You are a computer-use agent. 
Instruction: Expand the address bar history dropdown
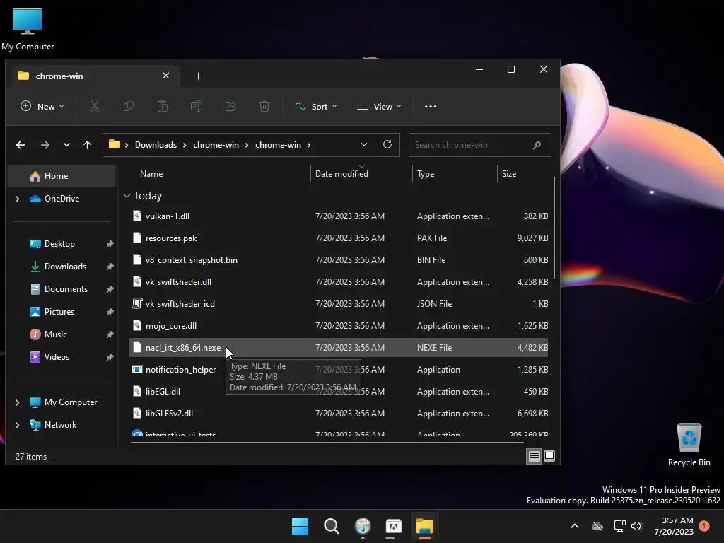click(364, 144)
